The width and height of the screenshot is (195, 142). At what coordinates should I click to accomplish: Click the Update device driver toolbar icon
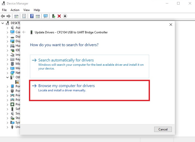(x=54, y=16)
